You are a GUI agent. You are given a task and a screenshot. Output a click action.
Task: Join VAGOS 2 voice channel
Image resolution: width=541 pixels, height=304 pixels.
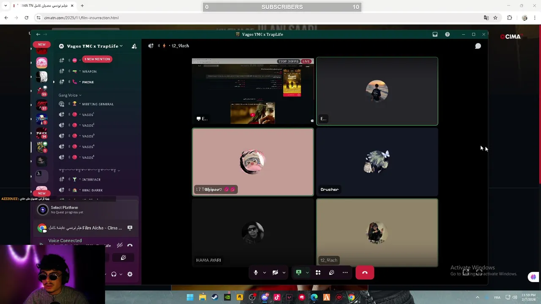coord(98,125)
